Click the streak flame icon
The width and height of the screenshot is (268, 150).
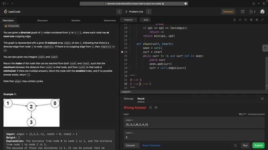coord(251,12)
